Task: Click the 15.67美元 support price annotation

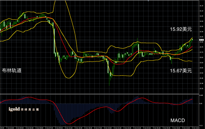Action: coord(181,71)
